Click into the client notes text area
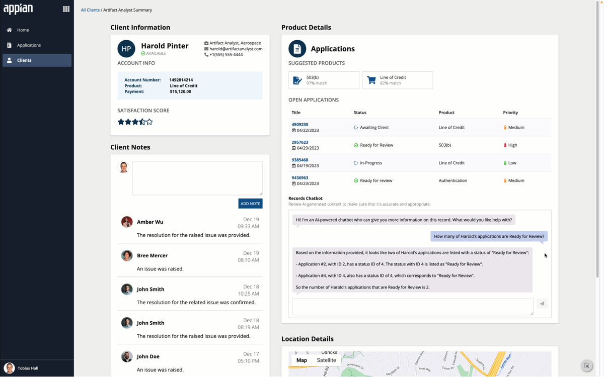Screen dimensions: 604x377 tap(197, 178)
